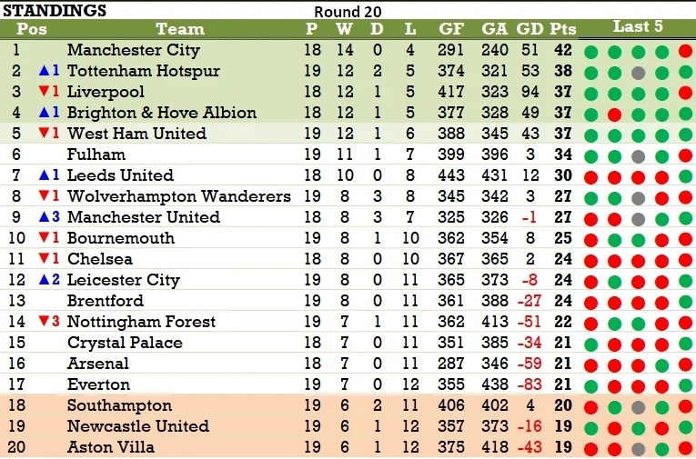Click the blue up arrow beside Manchester United
The image size is (696, 459).
44,217
